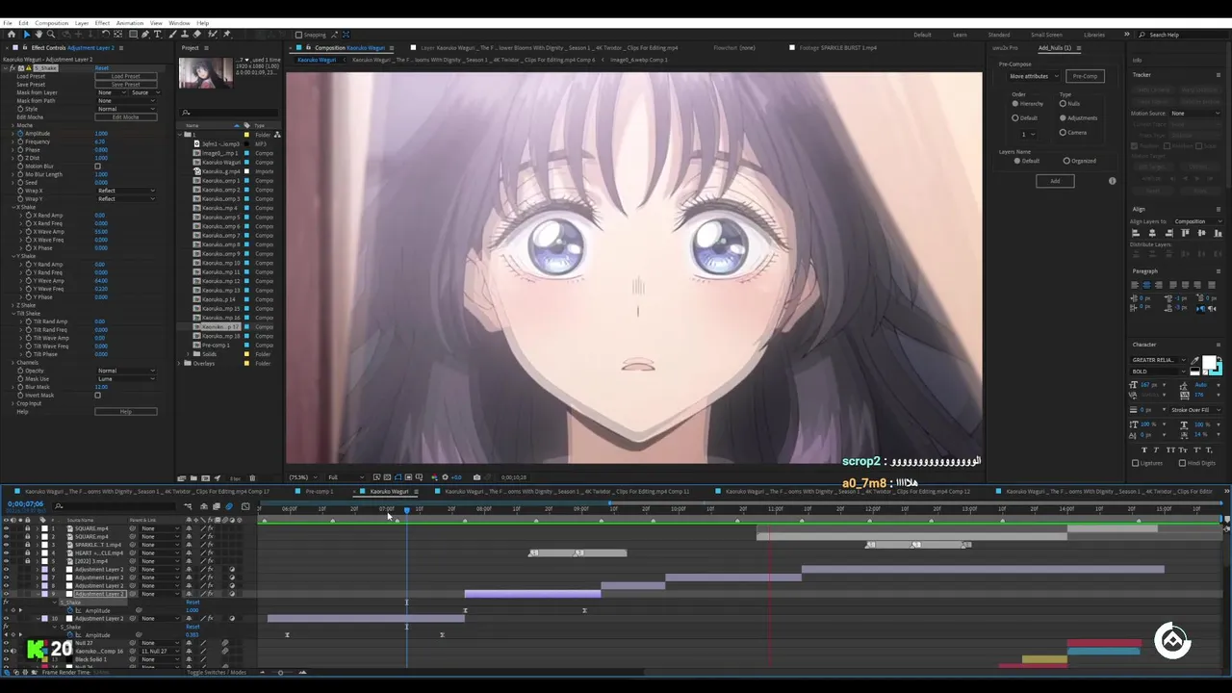Unlock layer 3 SPARKLE lock icon
Screen dimensions: 1232x693
[27, 545]
